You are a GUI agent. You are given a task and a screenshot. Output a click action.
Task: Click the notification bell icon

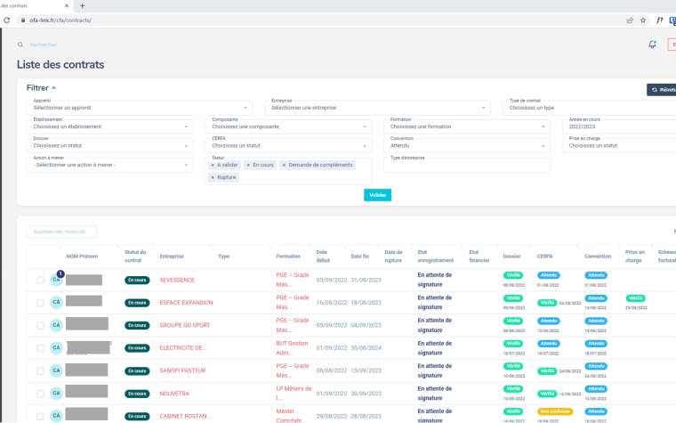click(x=652, y=44)
